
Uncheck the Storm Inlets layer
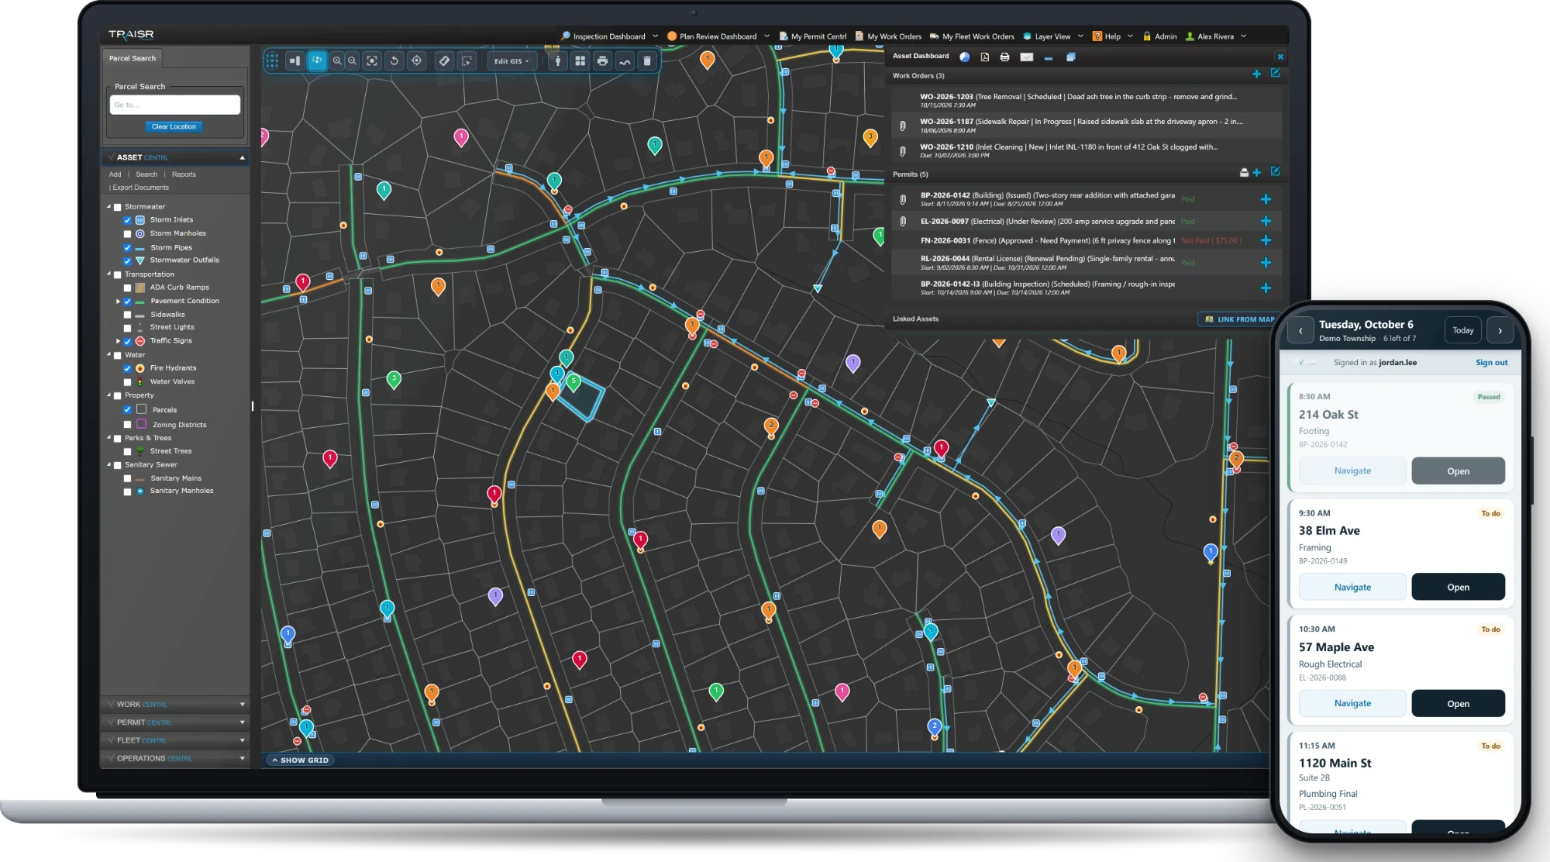pos(128,220)
